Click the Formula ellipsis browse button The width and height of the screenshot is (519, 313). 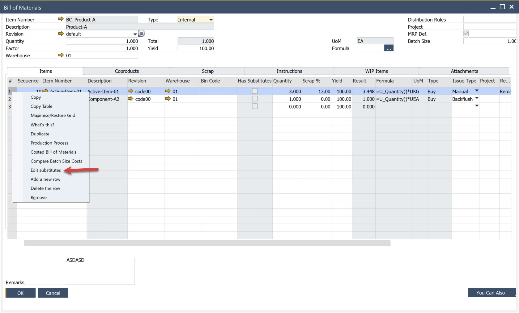click(x=389, y=48)
